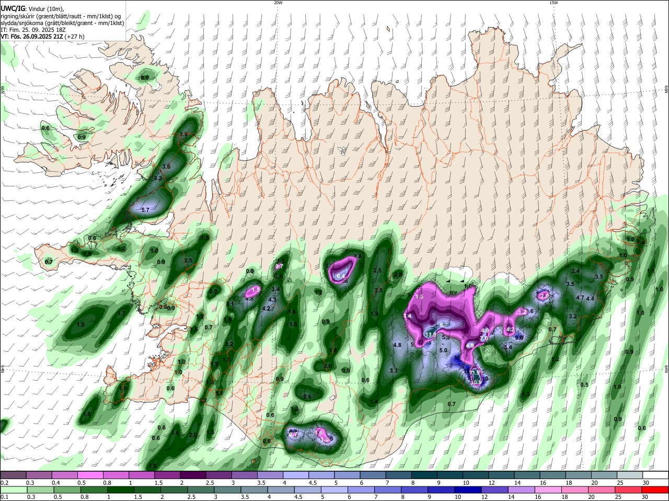This screenshot has height=501, width=669.
Task: Click the 1.7 value off the west coast
Action: (122, 314)
